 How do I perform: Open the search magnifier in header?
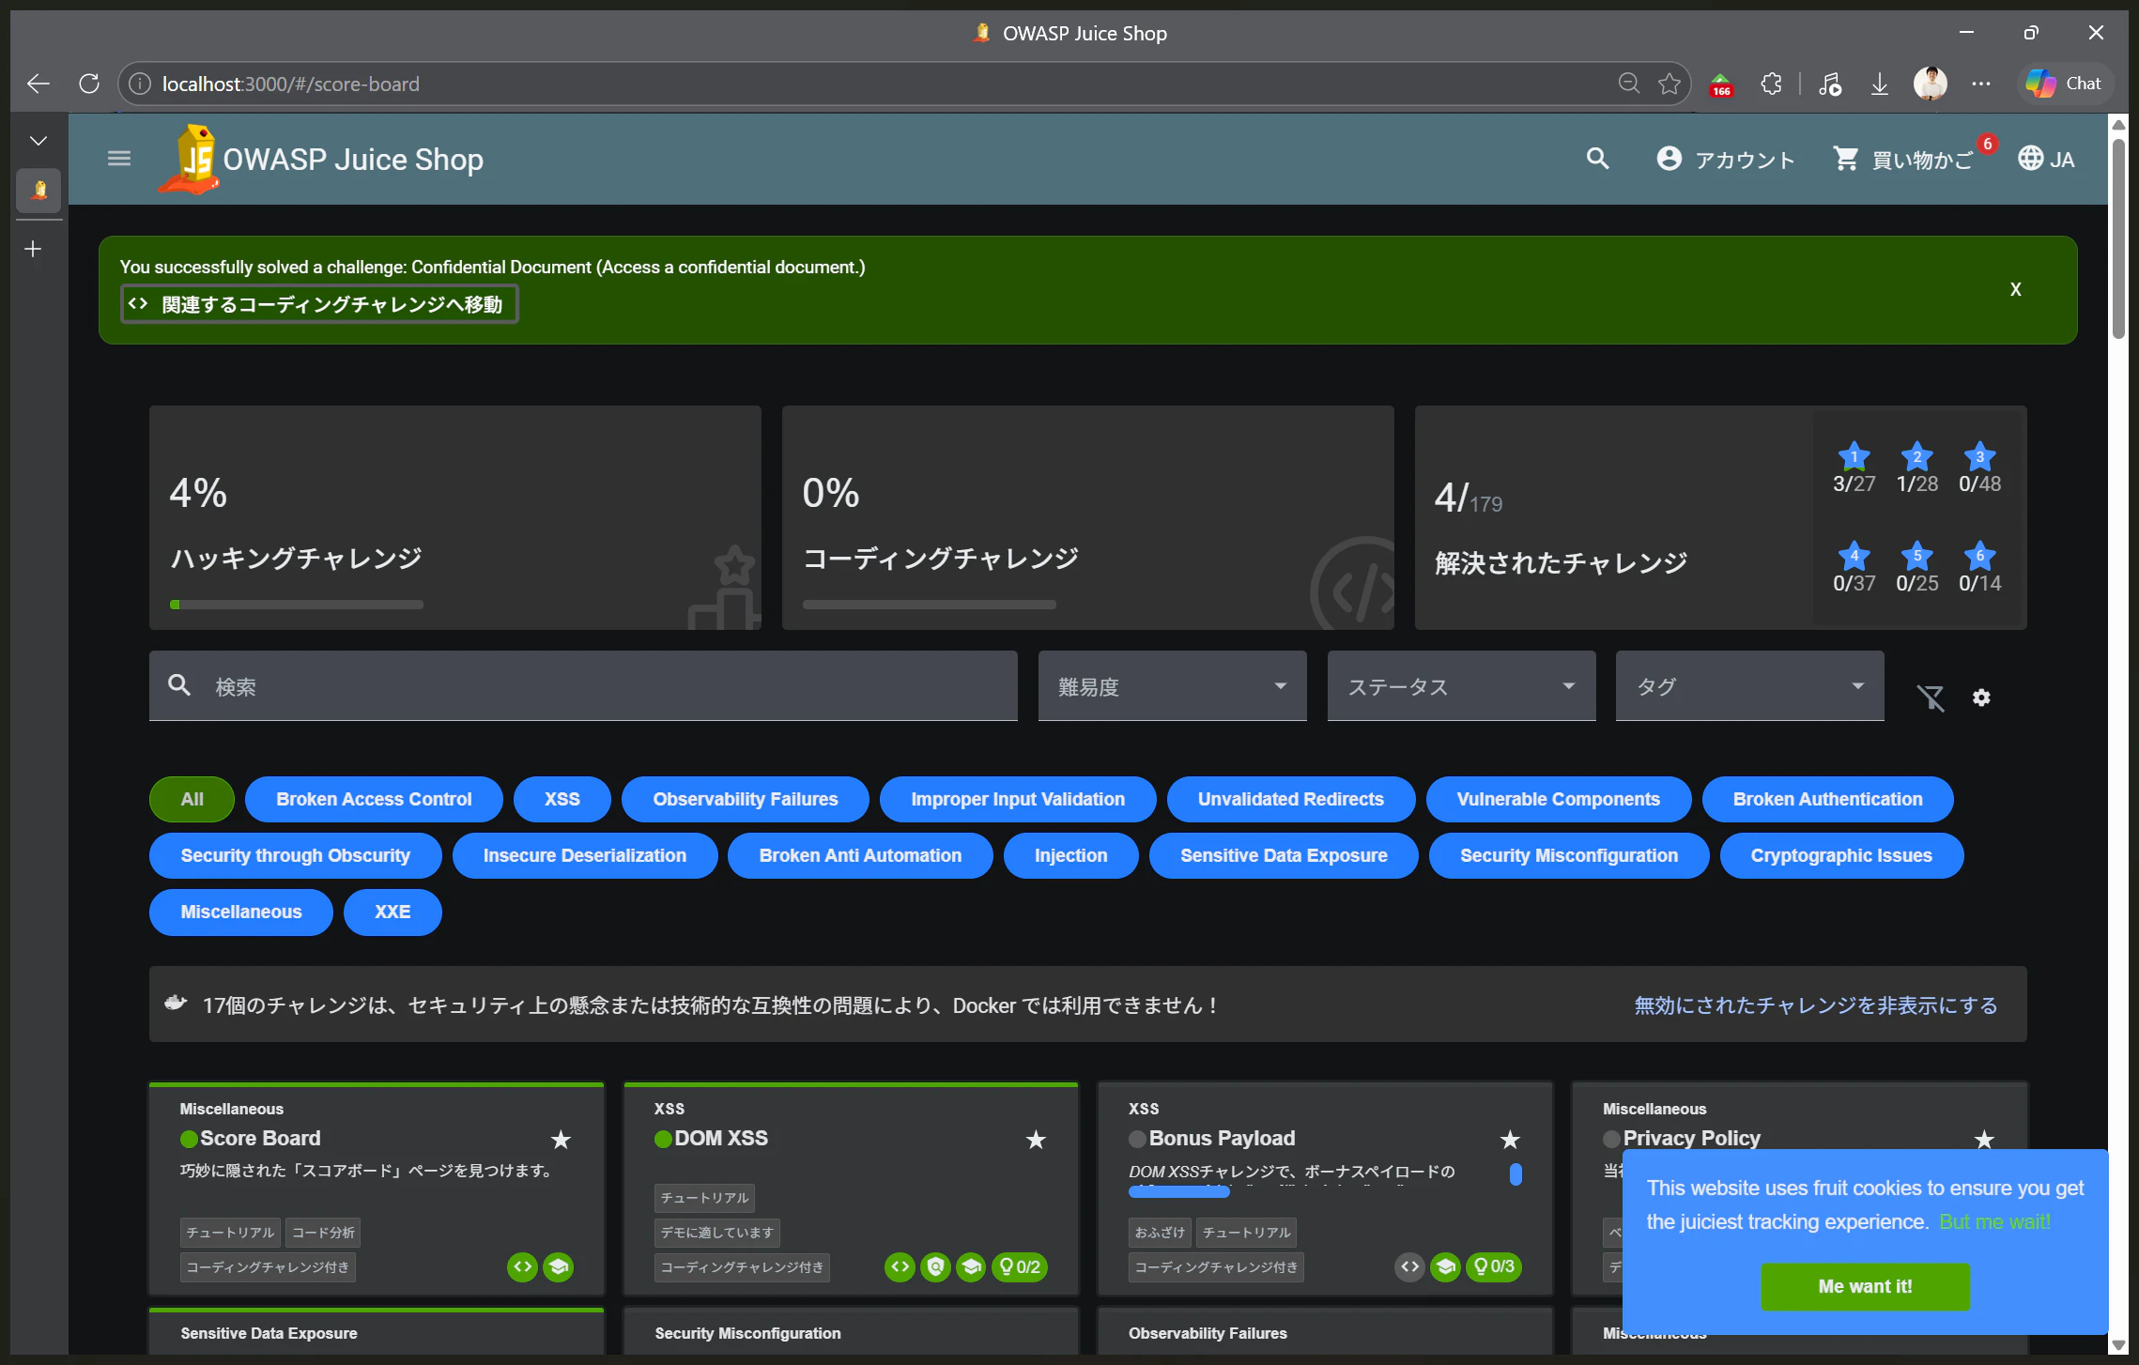click(x=1597, y=159)
